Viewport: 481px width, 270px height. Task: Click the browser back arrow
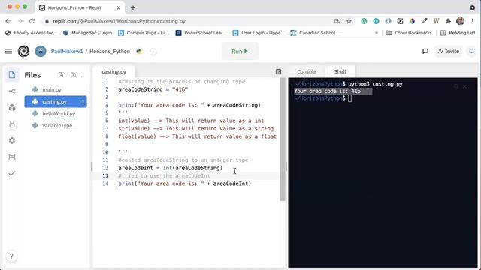click(x=8, y=21)
